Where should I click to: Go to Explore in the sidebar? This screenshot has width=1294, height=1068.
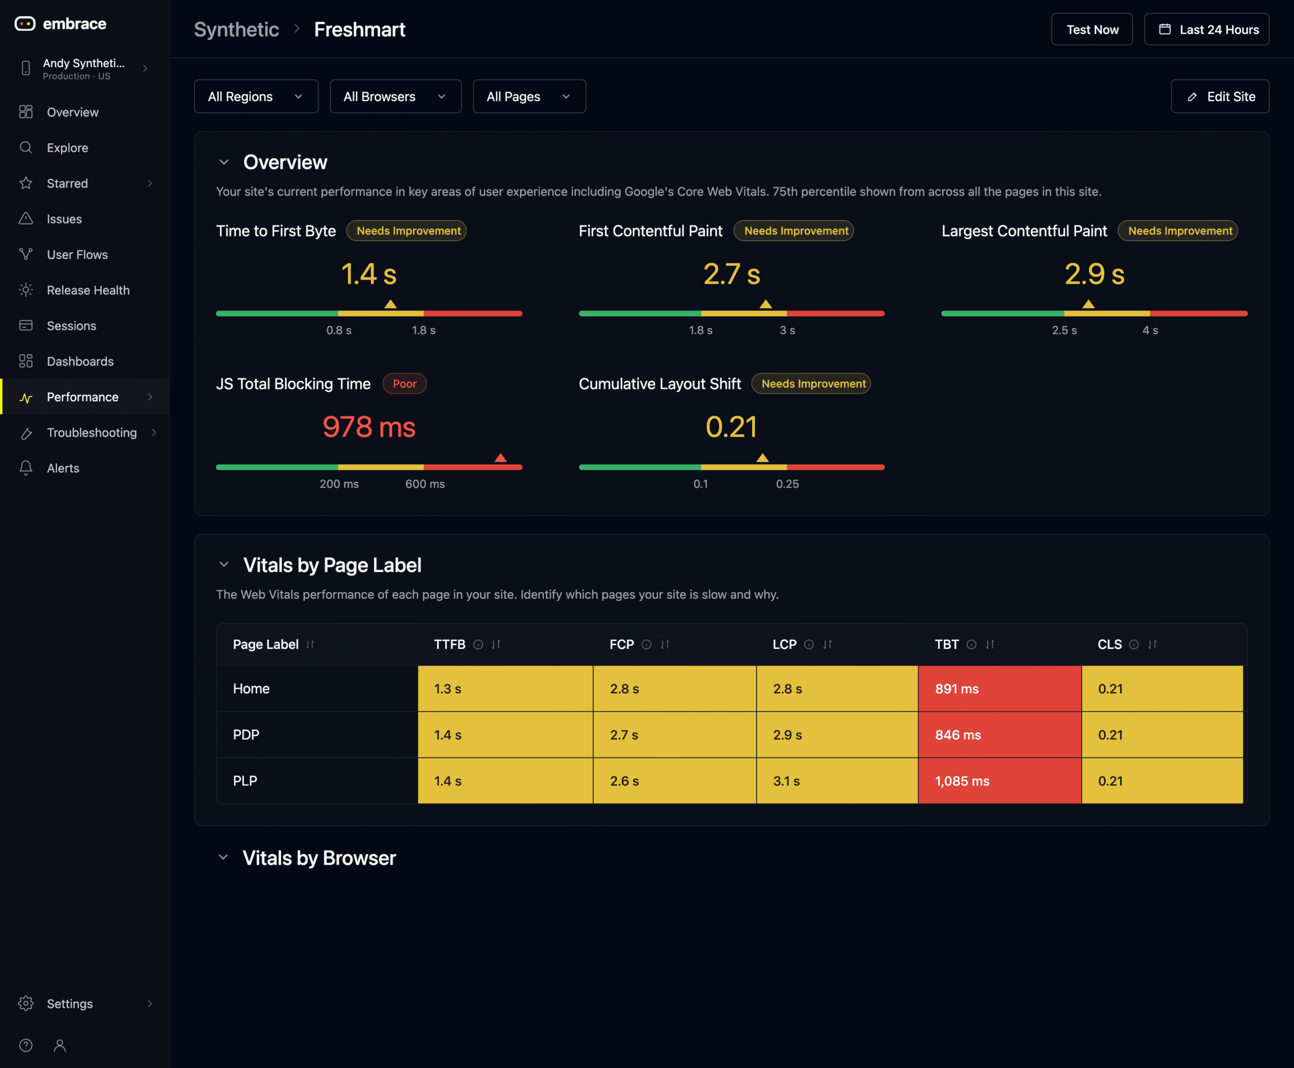(x=85, y=148)
